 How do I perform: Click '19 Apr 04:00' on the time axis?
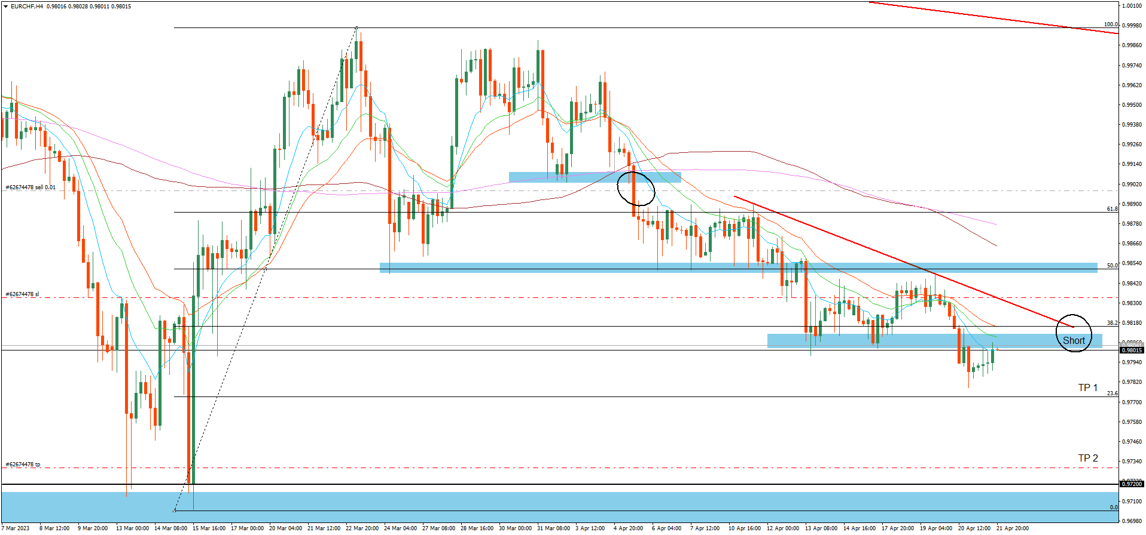click(936, 528)
